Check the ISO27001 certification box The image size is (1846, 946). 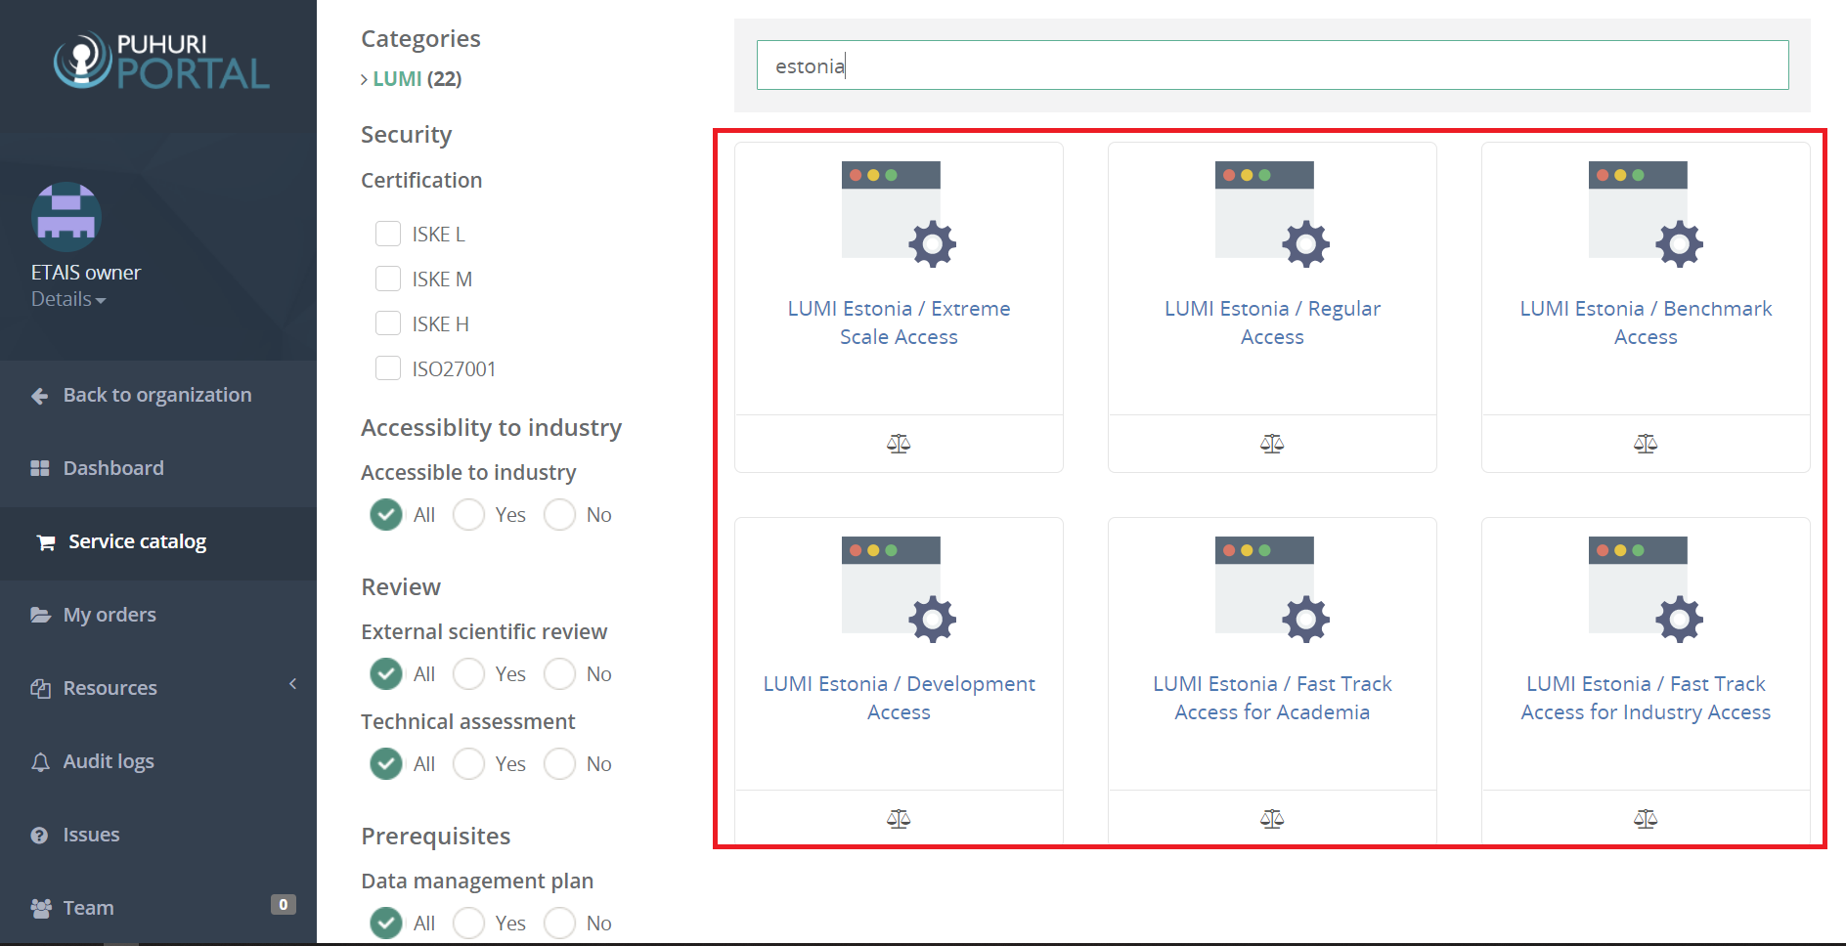388,368
